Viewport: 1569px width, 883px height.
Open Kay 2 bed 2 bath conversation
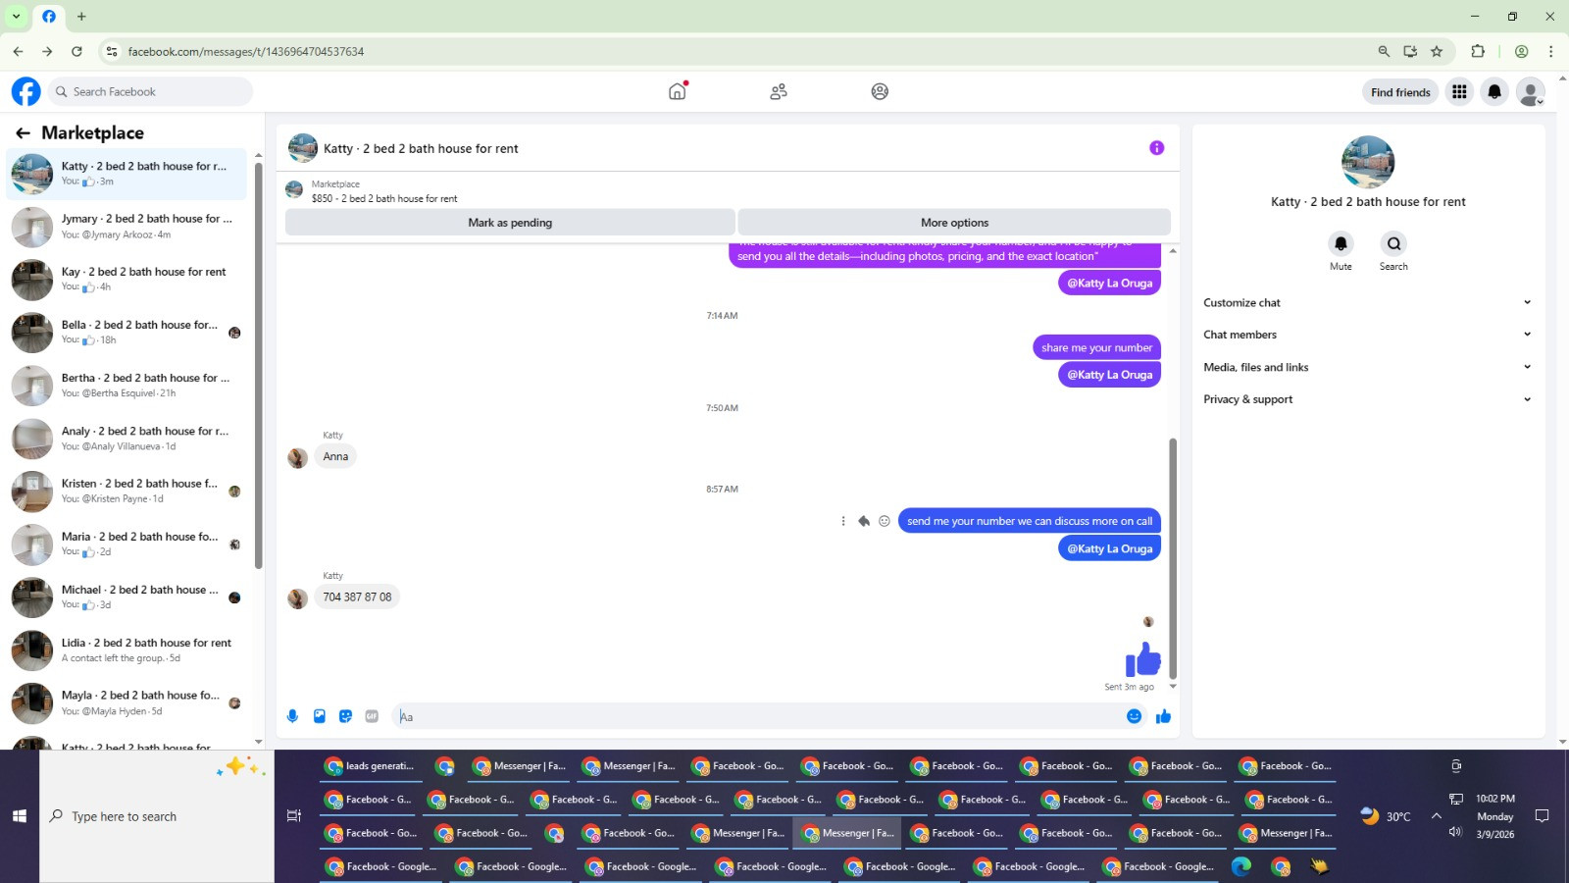(127, 280)
